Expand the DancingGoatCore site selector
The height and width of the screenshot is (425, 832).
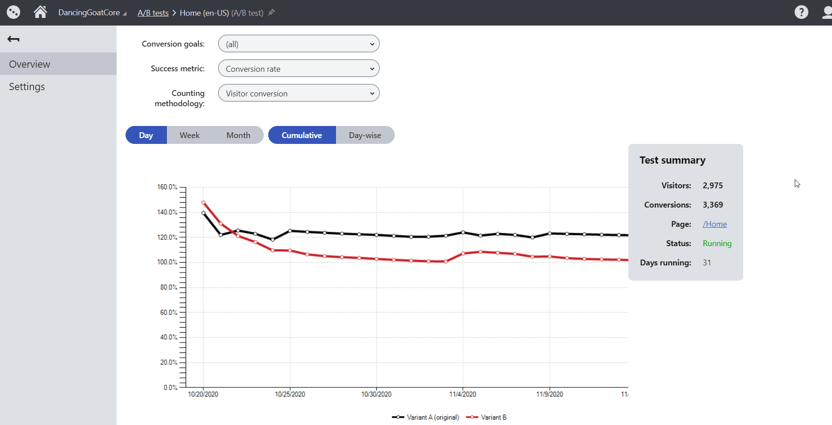[x=92, y=13]
